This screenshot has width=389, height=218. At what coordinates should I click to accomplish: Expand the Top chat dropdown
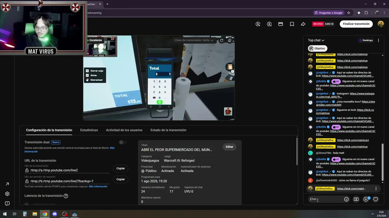(316, 40)
